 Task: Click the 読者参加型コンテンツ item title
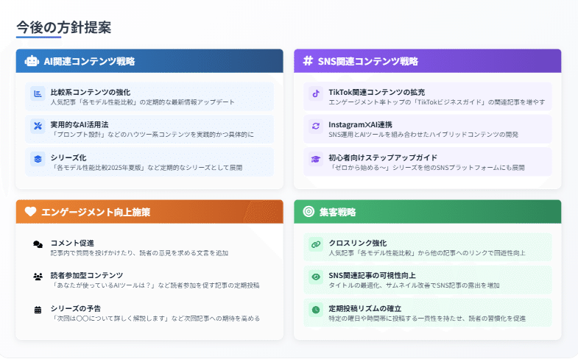(x=87, y=275)
